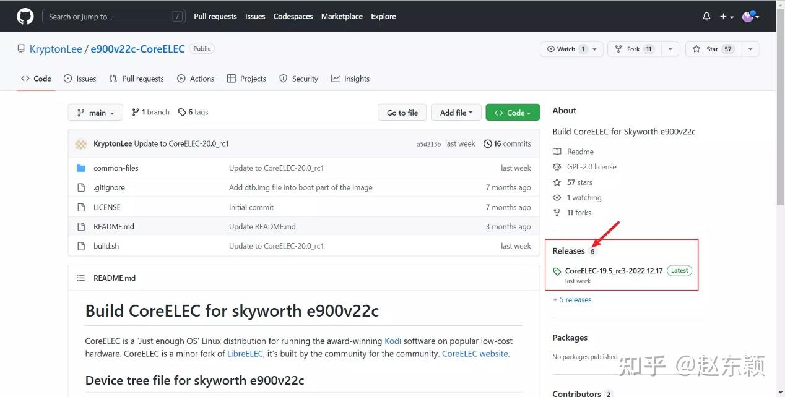Open the notifications bell
This screenshot has height=397, width=785.
[706, 17]
